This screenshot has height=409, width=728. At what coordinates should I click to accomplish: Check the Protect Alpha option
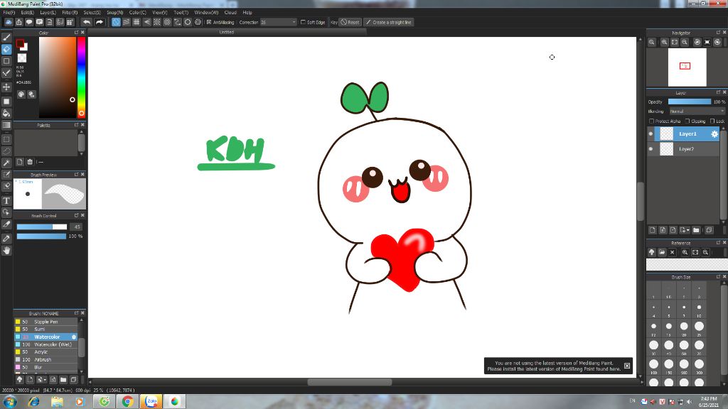click(x=651, y=121)
